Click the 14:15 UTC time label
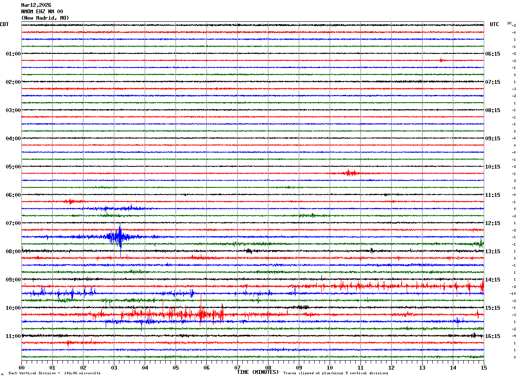This screenshot has width=518, height=379. (x=493, y=280)
